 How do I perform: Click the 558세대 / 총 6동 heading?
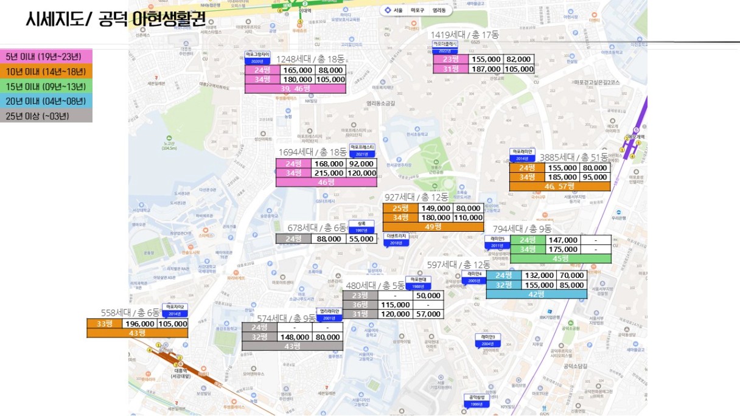pos(130,313)
